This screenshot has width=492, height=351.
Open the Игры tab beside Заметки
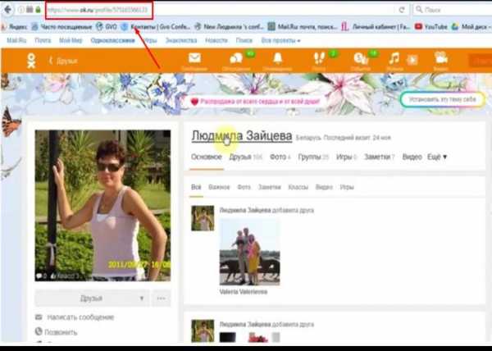click(x=346, y=157)
